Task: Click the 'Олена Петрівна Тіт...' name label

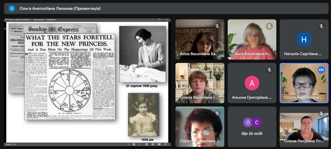Action: click(x=303, y=141)
